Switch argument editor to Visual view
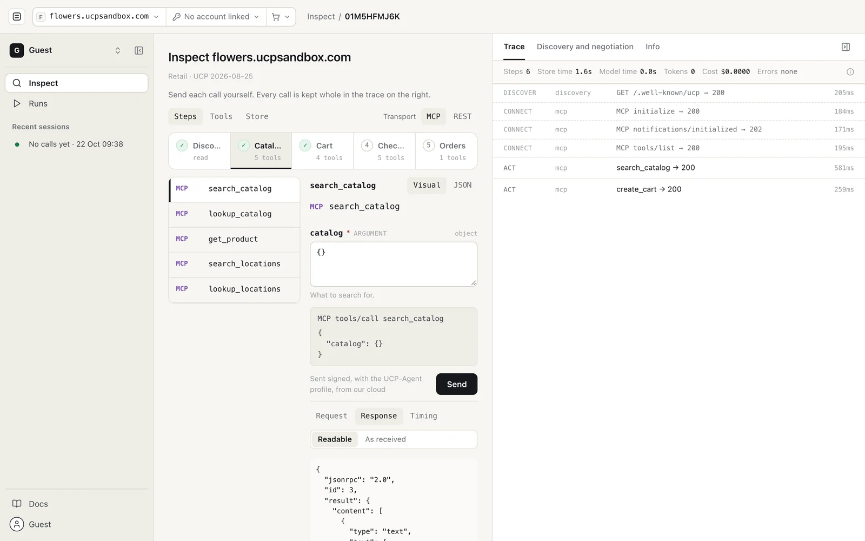 [x=427, y=185]
